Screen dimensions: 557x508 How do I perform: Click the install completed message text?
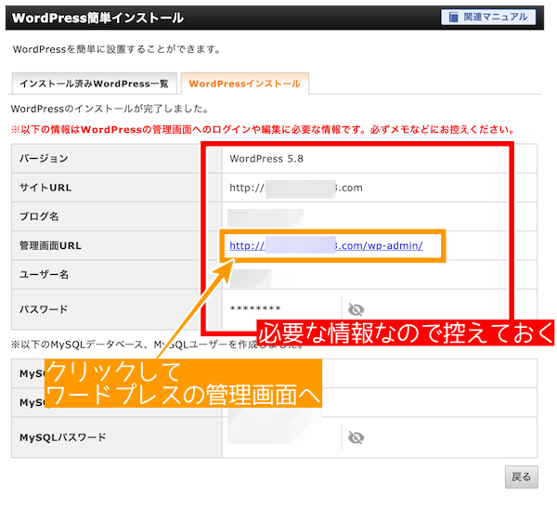click(110, 109)
